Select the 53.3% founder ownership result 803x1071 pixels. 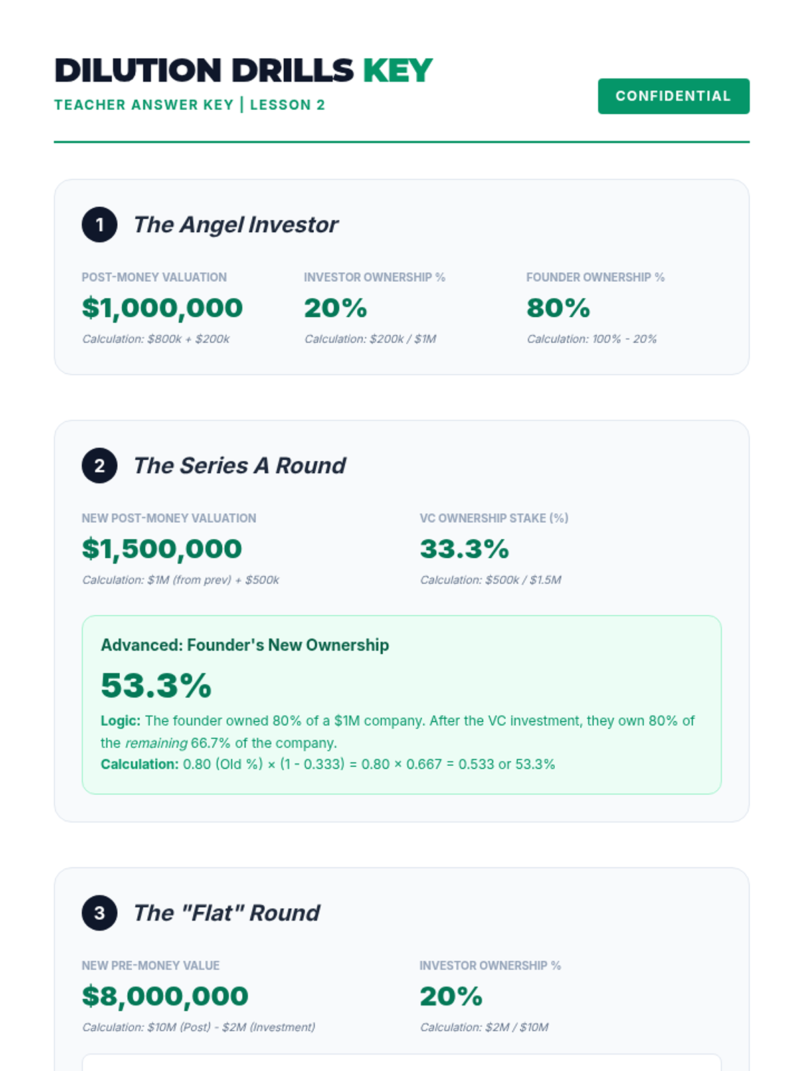[x=156, y=685]
